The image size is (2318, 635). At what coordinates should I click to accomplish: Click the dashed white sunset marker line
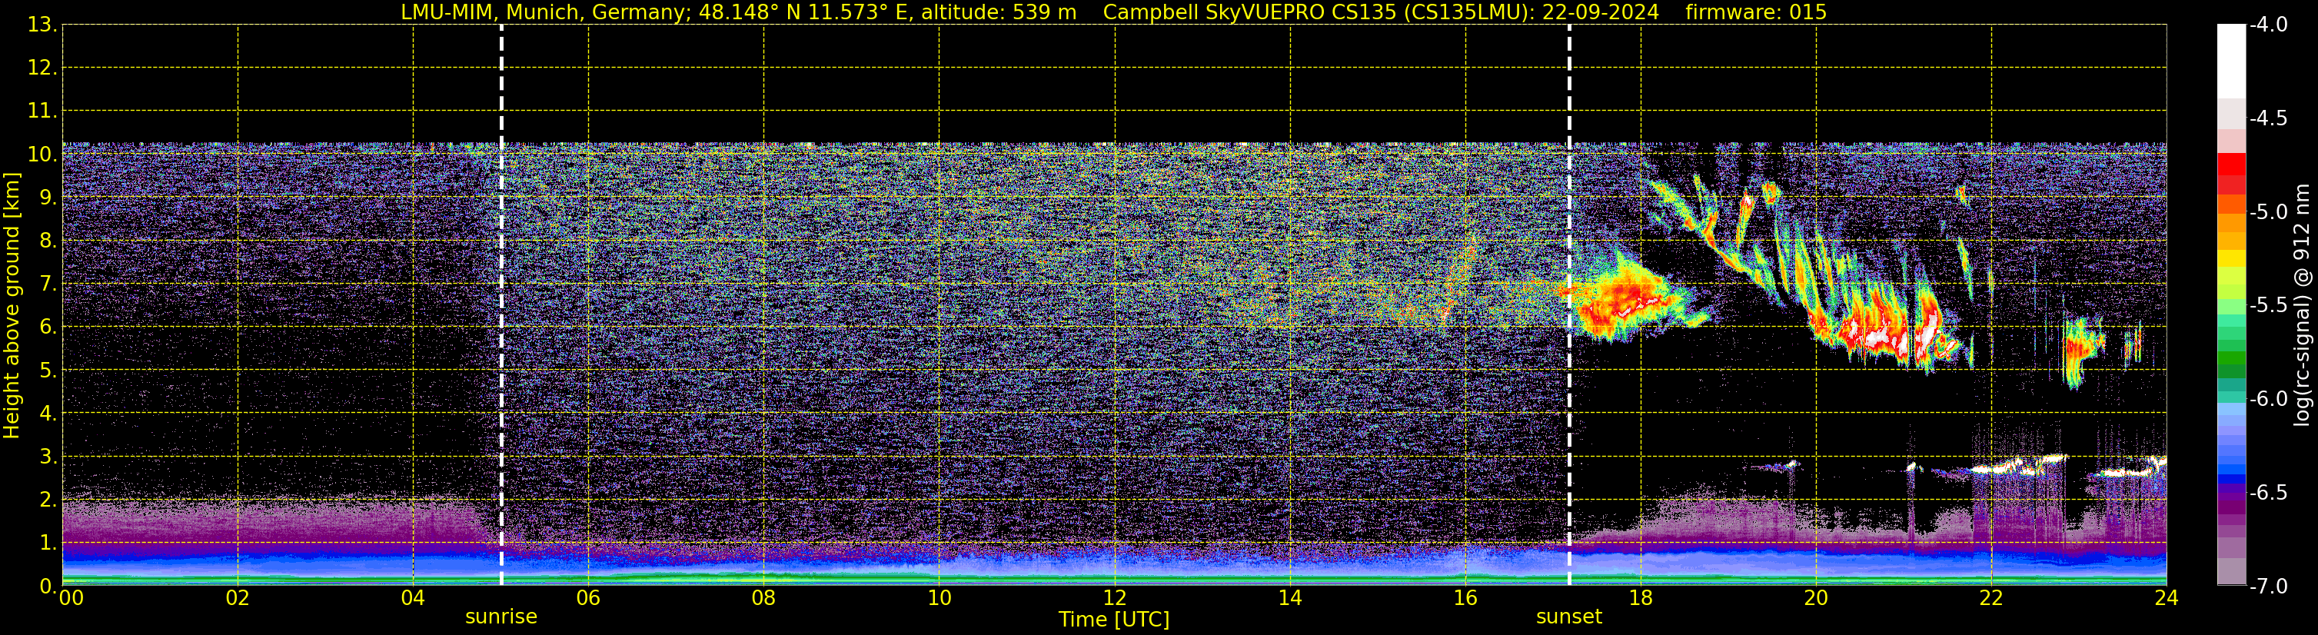tap(1569, 306)
